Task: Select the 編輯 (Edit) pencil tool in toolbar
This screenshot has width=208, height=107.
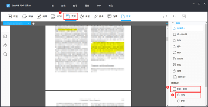Action: [x=42, y=16]
